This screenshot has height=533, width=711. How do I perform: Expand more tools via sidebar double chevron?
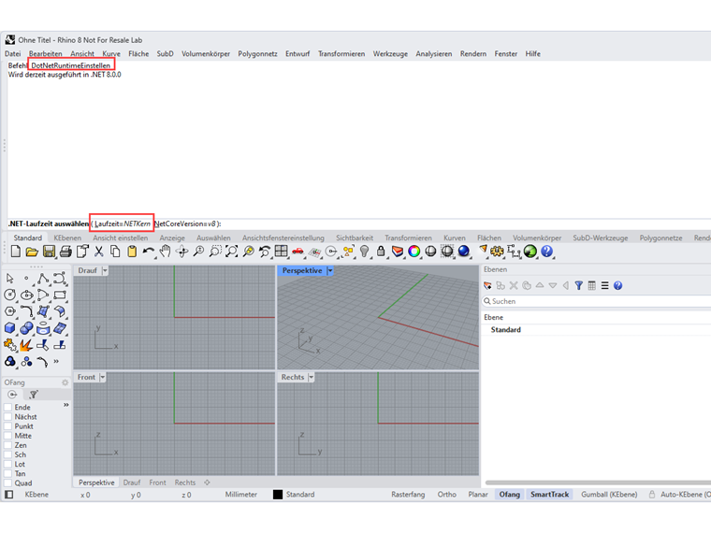(56, 361)
